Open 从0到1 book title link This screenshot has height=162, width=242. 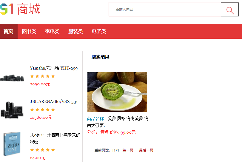click(55, 138)
